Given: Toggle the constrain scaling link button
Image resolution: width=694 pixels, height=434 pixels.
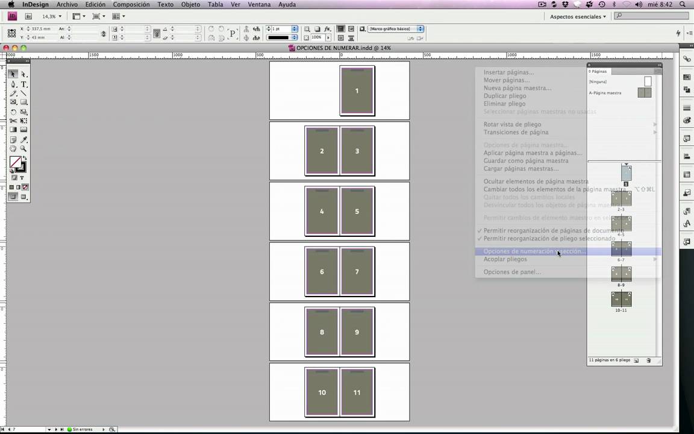Looking at the screenshot, I should point(156,33).
